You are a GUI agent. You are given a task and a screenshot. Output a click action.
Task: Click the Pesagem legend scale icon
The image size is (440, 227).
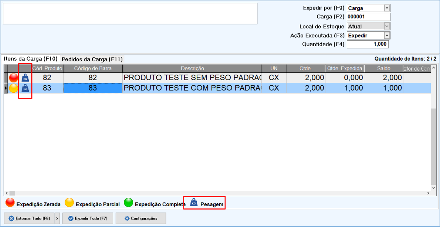click(x=194, y=203)
